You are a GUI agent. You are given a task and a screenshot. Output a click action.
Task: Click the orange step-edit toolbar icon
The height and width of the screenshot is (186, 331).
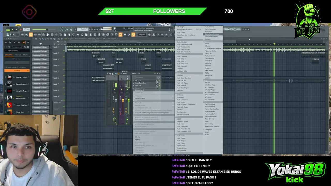pos(31,35)
